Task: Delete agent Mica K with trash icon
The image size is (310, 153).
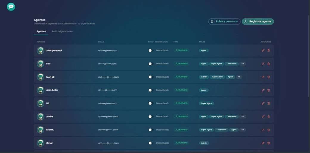Action: [x=269, y=130]
